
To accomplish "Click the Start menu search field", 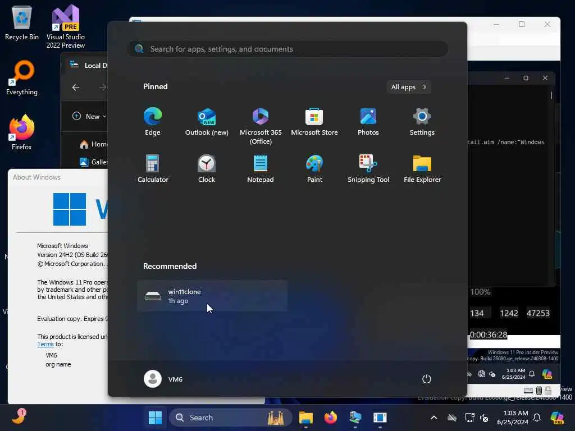I will (x=287, y=49).
